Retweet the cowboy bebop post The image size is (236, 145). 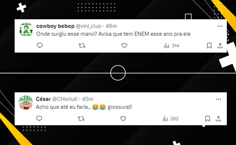(x=82, y=46)
